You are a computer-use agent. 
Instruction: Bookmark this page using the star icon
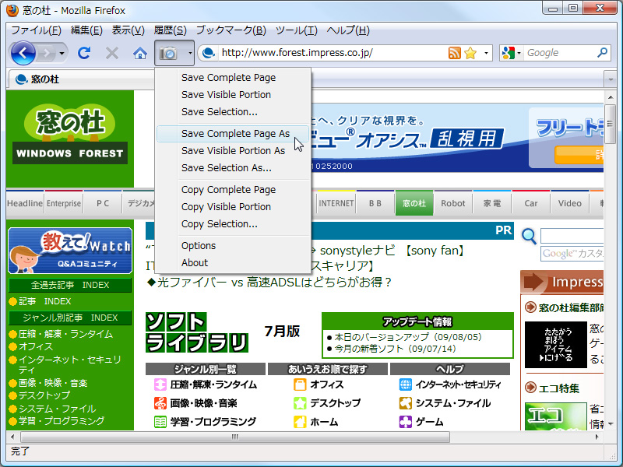point(468,54)
